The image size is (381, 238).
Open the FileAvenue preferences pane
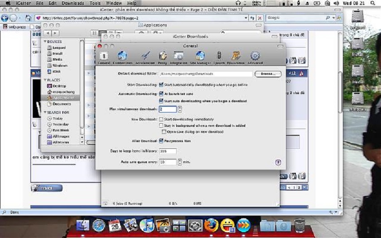click(236, 58)
